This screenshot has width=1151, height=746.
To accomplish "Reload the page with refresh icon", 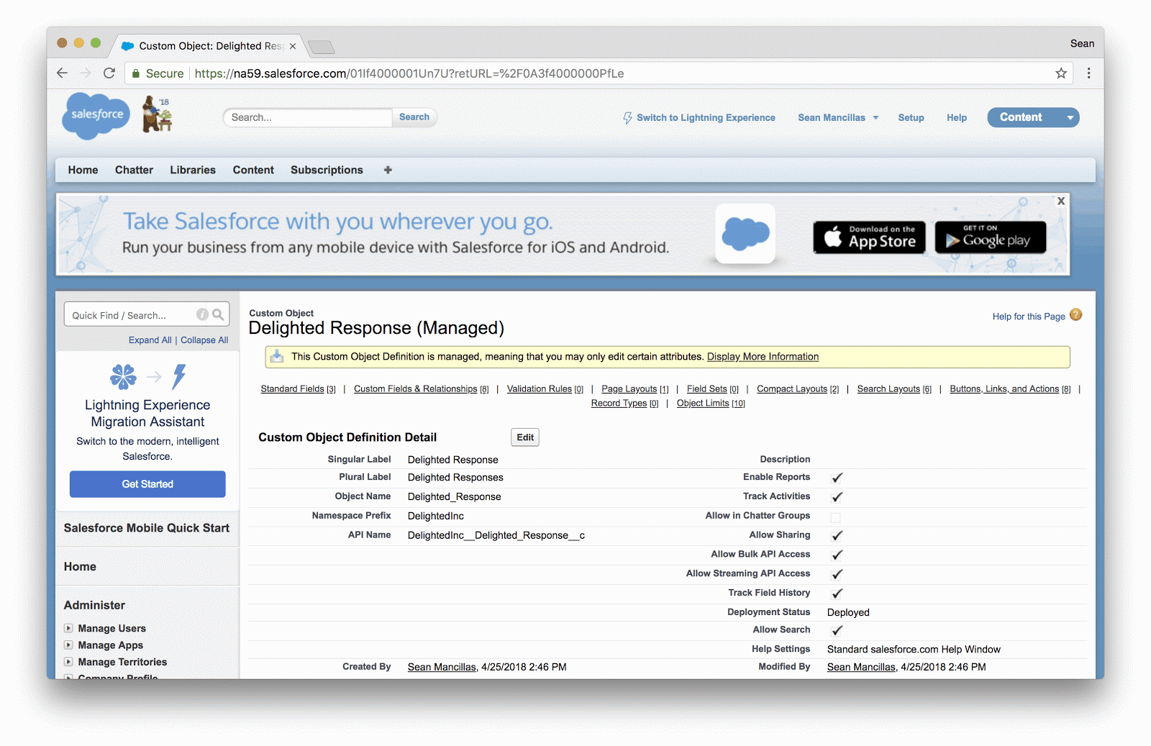I will pyautogui.click(x=109, y=73).
